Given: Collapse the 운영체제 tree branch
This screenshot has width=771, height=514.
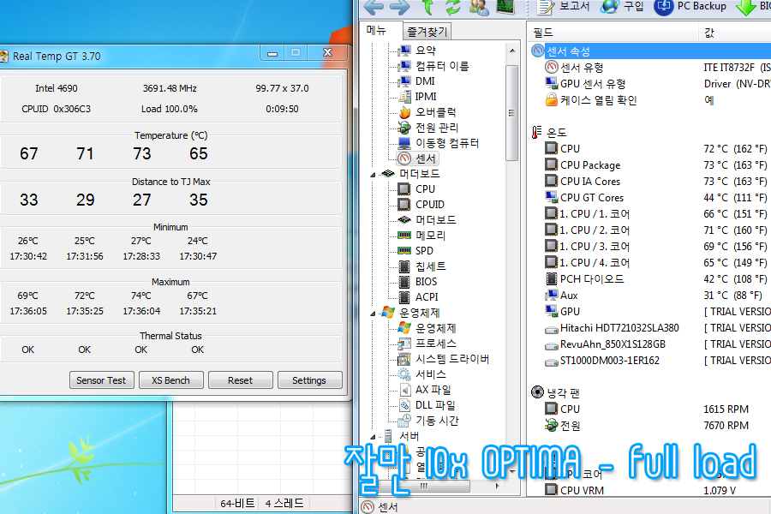Looking at the screenshot, I should tap(373, 314).
